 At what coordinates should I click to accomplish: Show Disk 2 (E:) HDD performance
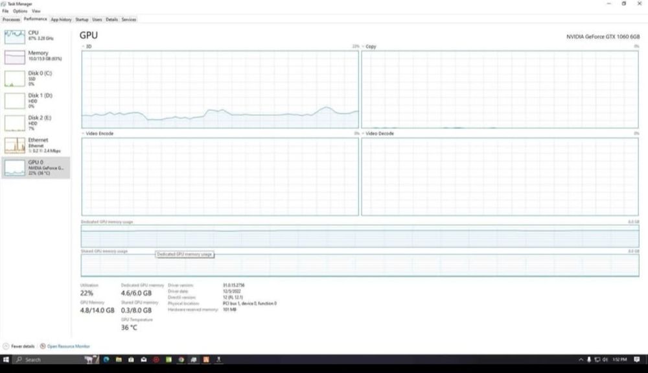[36, 123]
